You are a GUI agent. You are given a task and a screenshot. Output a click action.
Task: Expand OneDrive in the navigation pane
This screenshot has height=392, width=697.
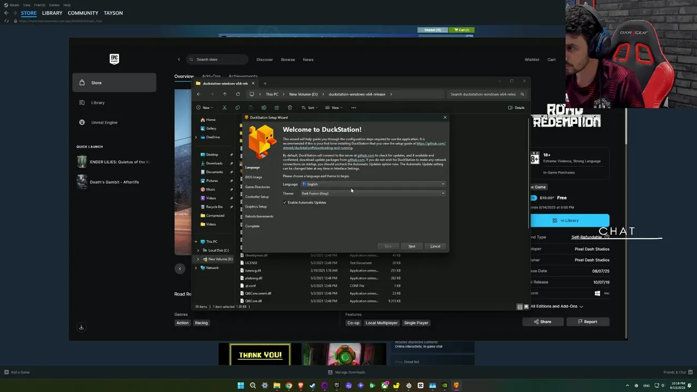click(196, 137)
